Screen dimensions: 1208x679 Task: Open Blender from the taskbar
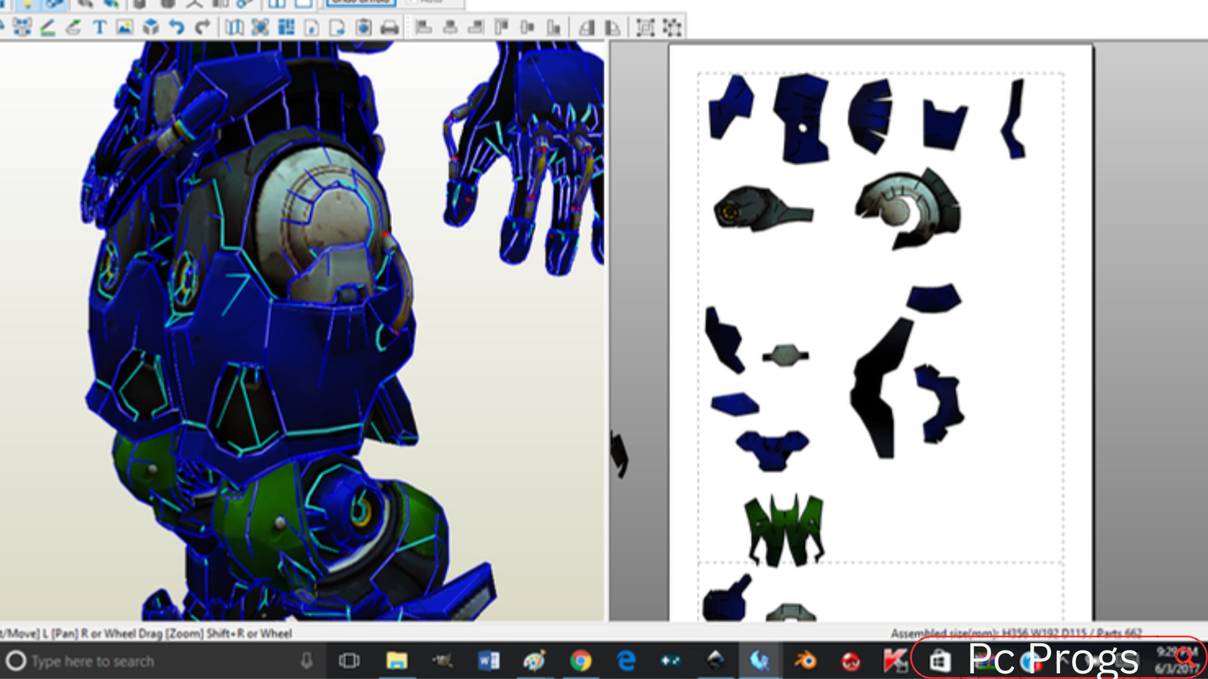806,661
